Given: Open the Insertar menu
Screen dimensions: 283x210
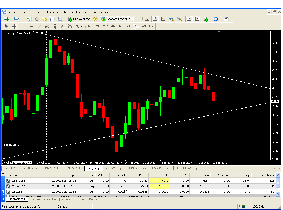Looking at the screenshot, I should point(37,12).
